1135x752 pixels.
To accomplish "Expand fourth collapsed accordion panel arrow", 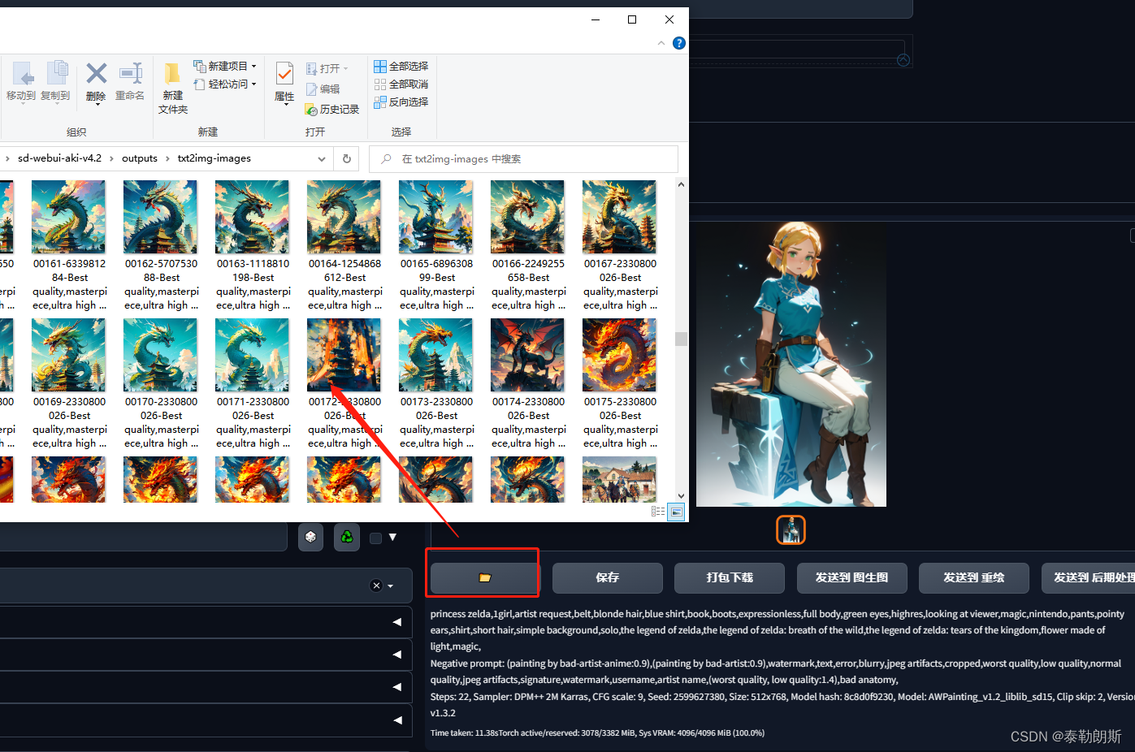I will pyautogui.click(x=397, y=720).
